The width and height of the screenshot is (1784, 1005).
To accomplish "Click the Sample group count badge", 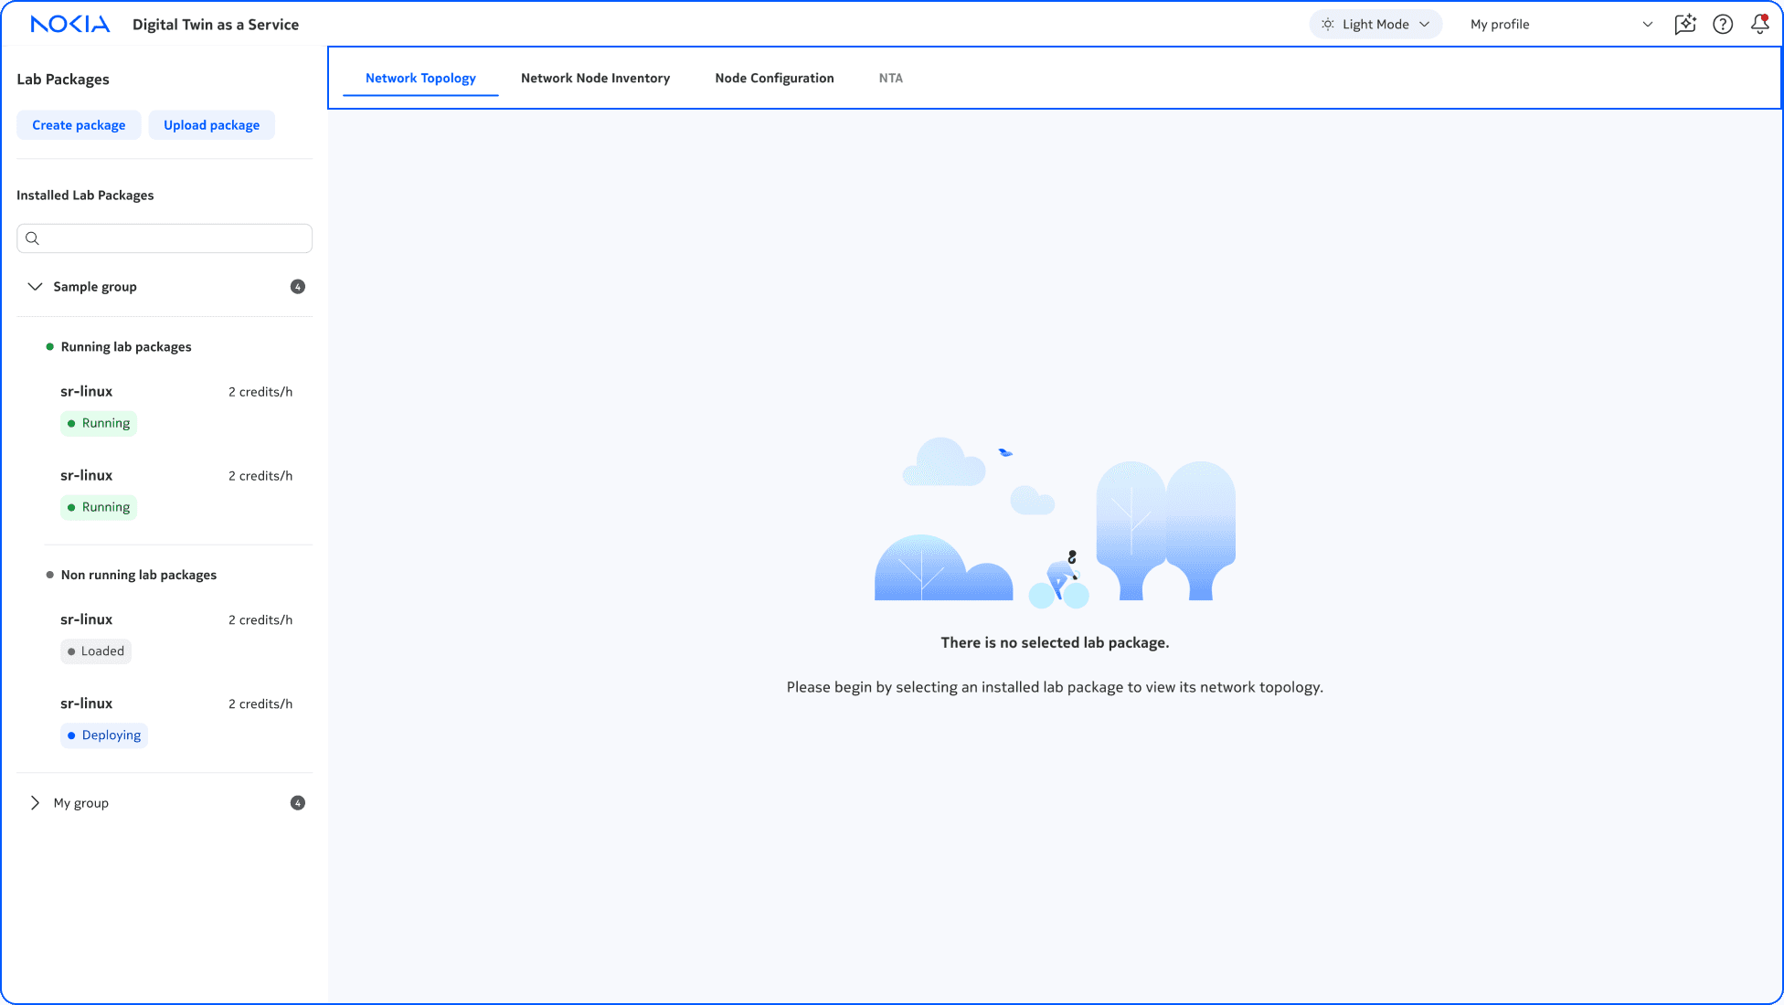I will [x=298, y=287].
